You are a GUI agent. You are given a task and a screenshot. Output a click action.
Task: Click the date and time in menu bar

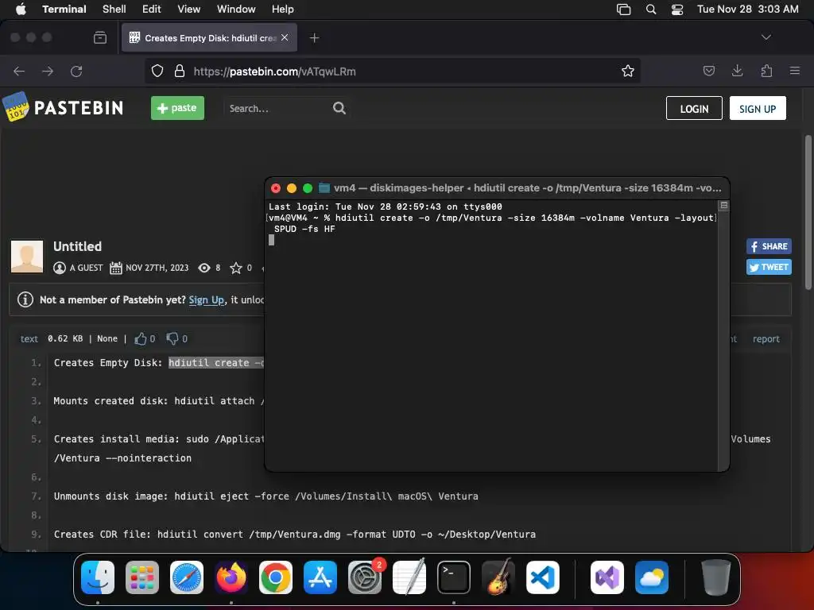[x=747, y=9]
